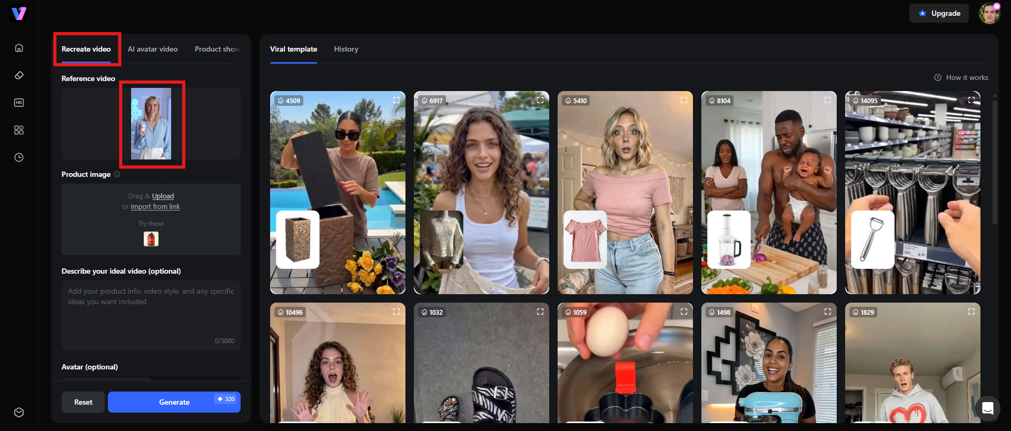
Task: Open the home page from sidebar
Action: pos(19,48)
